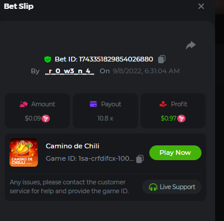Click the green $0.97 profit value

[x=168, y=118]
